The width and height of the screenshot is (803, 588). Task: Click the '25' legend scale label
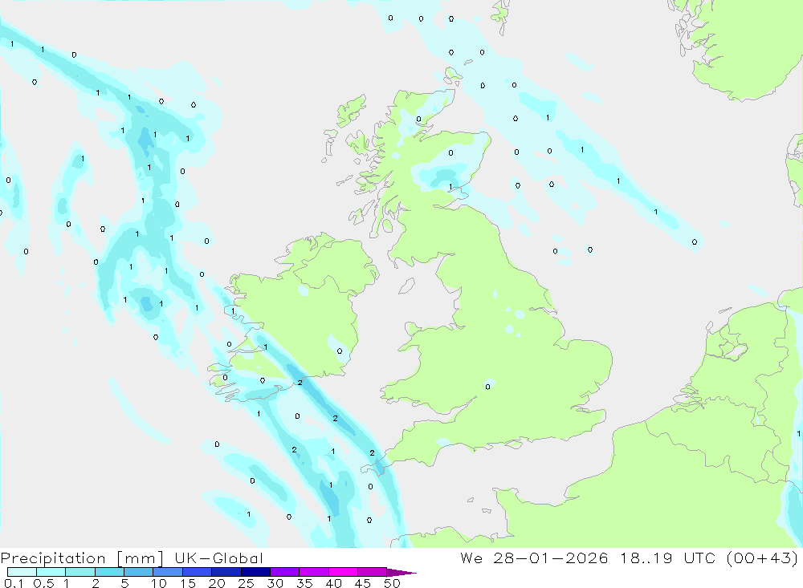246,583
